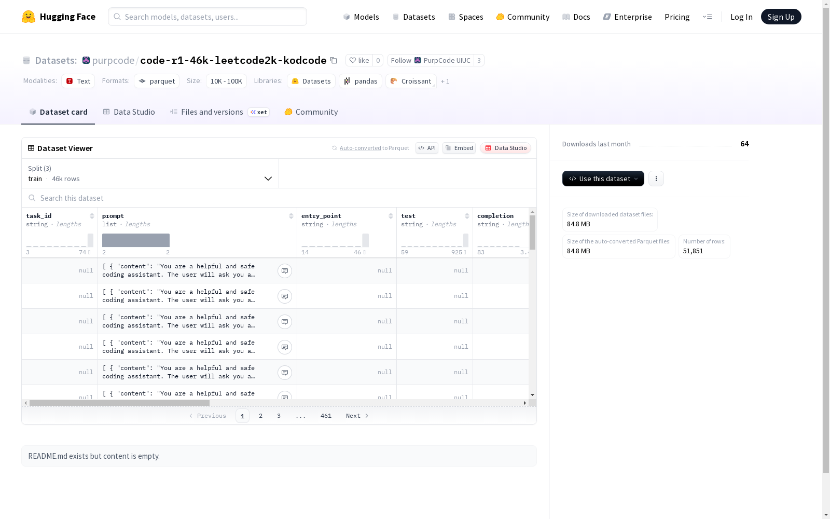Viewport: 830px width, 519px height.
Task: Go to Models in top navigation
Action: (361, 17)
